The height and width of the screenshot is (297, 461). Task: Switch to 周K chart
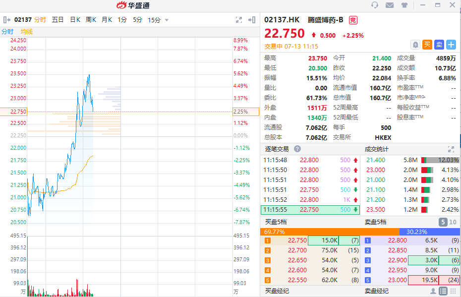pos(91,20)
